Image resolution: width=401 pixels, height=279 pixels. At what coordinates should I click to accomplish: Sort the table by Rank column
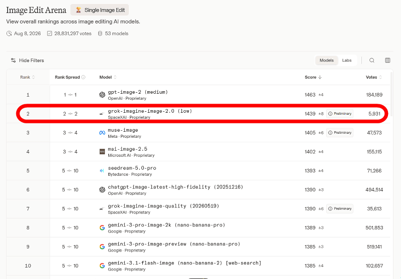pos(28,77)
